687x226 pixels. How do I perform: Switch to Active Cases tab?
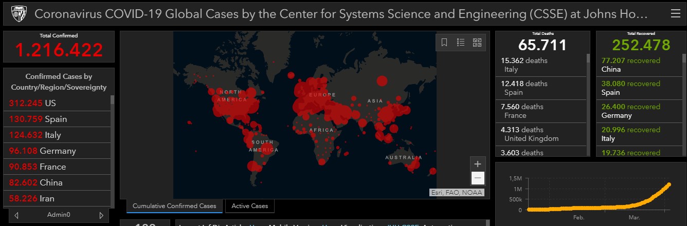click(x=250, y=206)
